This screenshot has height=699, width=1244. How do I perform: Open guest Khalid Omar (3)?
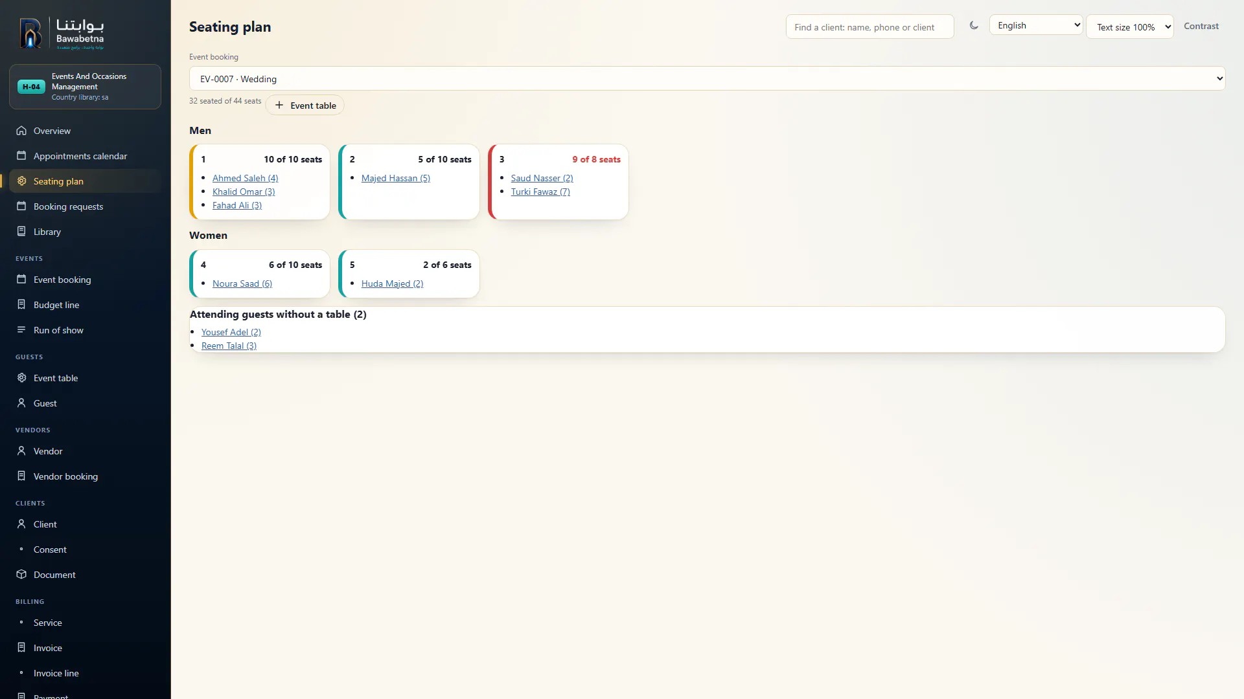pos(244,192)
